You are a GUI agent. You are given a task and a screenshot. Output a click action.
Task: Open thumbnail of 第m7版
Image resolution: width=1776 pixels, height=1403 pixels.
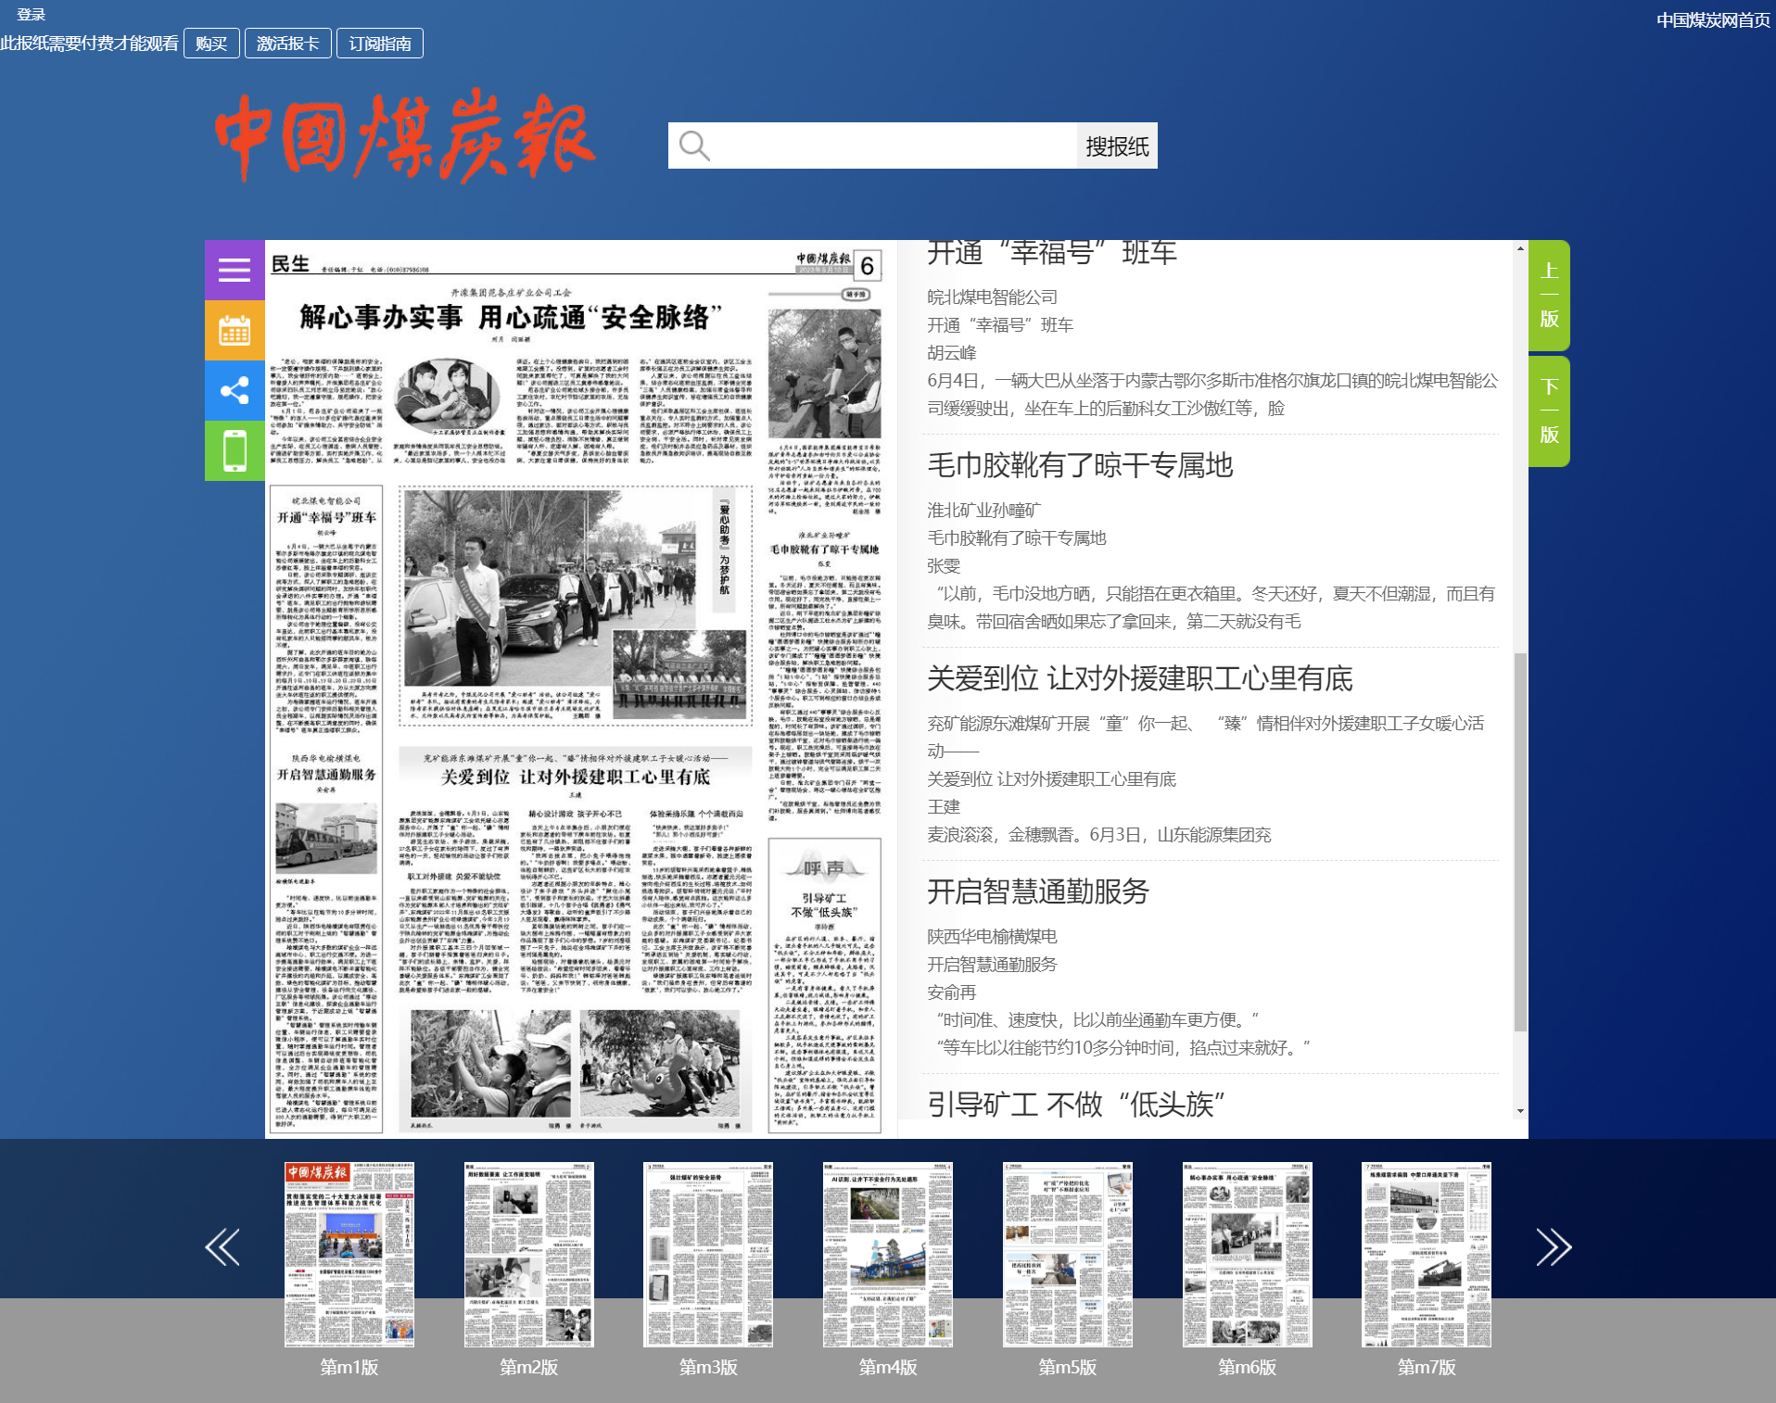pos(1427,1255)
